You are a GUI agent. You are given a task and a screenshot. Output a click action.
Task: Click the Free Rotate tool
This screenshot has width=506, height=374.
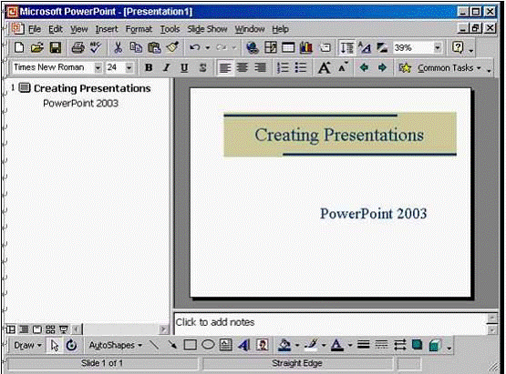tap(71, 345)
